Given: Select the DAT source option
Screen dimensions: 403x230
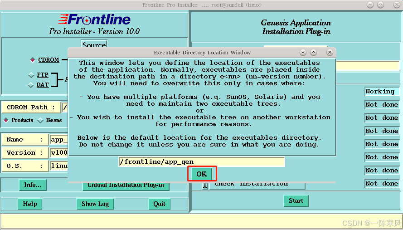Looking at the screenshot, I should pos(31,85).
